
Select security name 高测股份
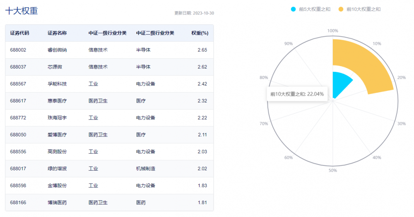point(57,152)
